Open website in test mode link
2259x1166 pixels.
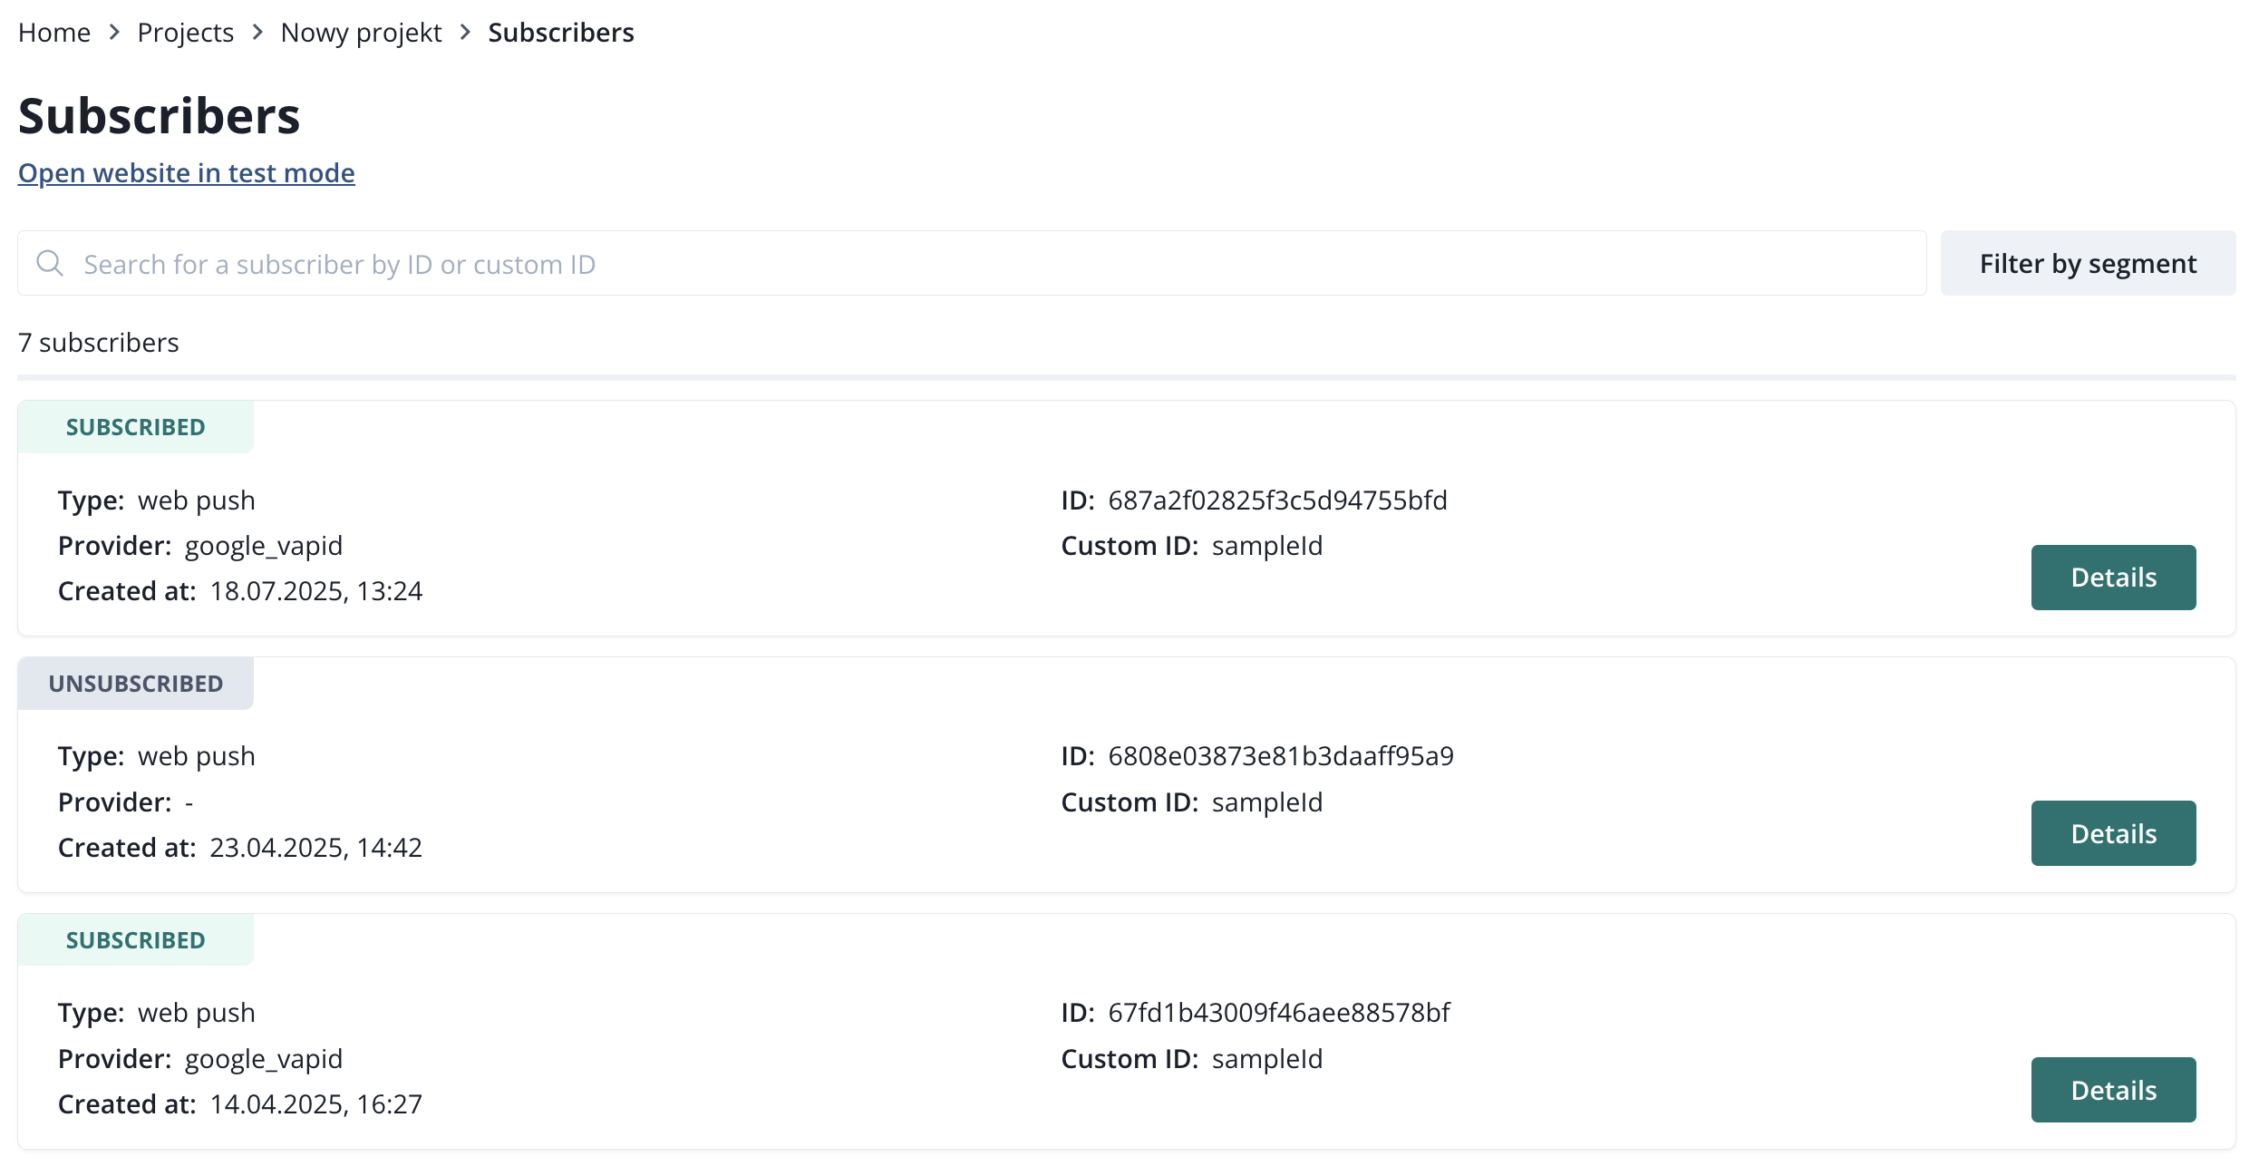pos(186,173)
